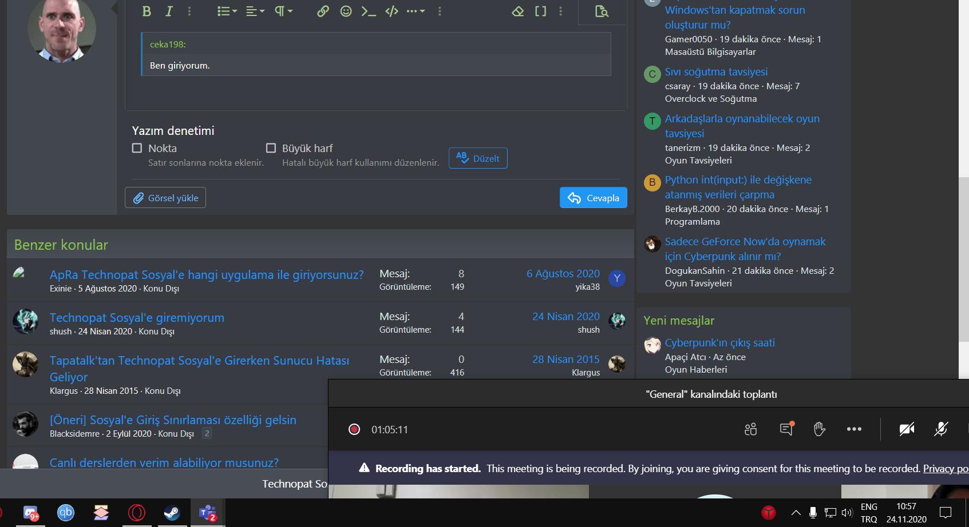Enable the Nokta spelling checkbox

point(137,148)
